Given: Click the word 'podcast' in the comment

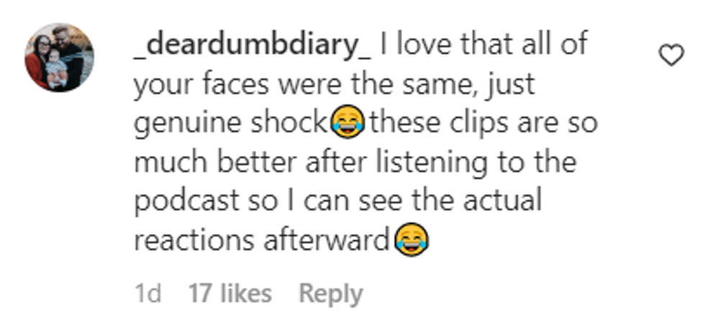Looking at the screenshot, I should pos(186,201).
